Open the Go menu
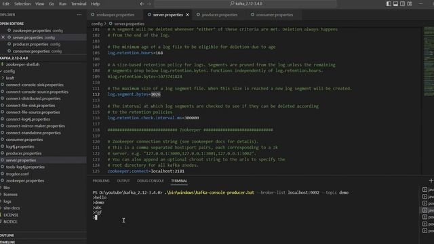 (52, 4)
